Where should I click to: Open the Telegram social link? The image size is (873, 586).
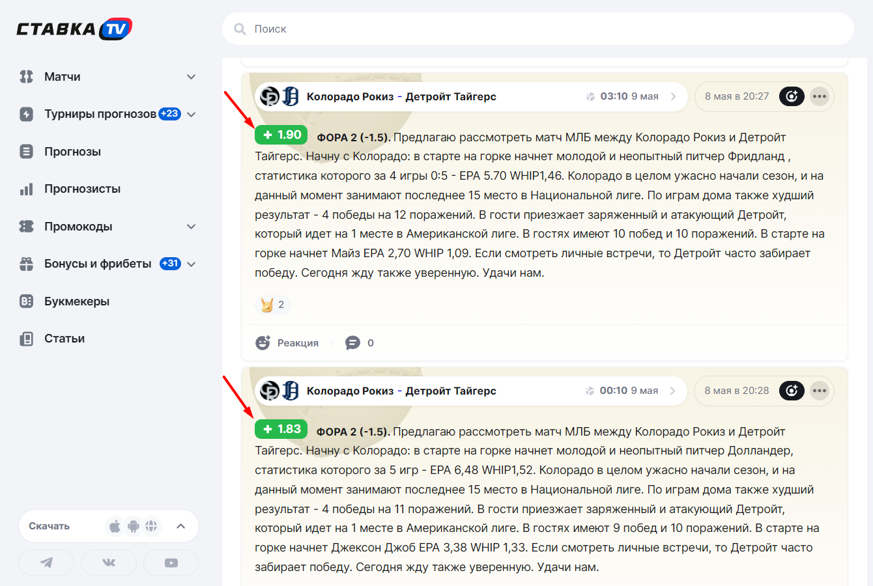46,563
